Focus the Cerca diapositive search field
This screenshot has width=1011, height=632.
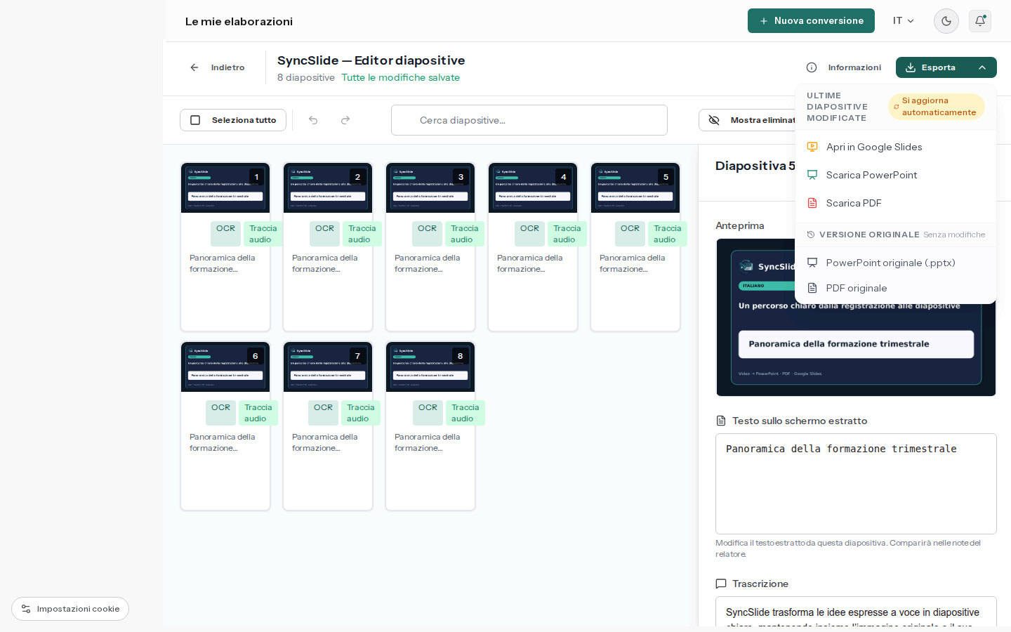(x=529, y=120)
